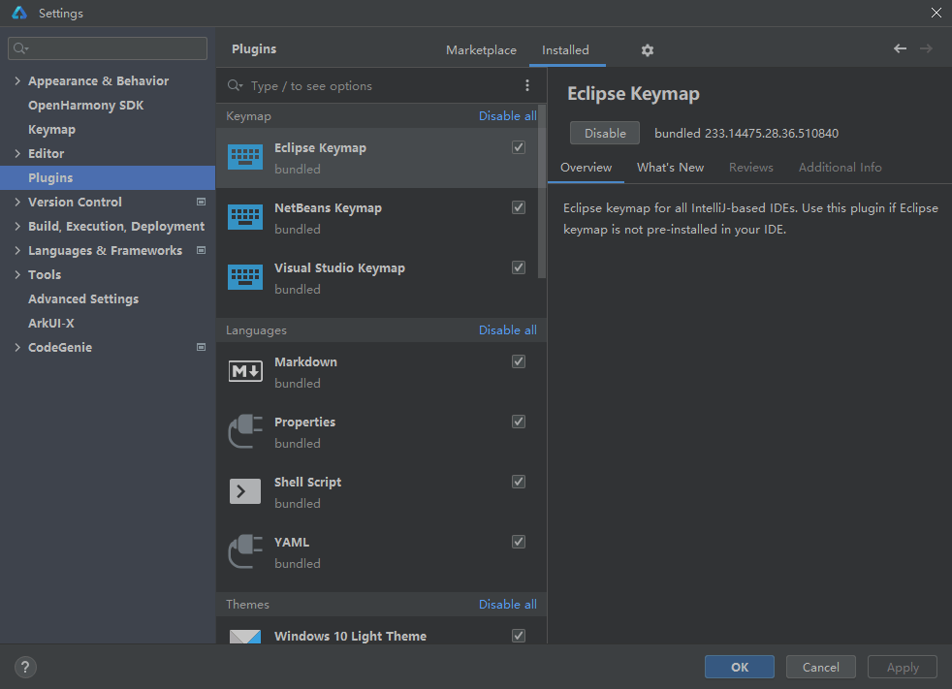
Task: Click the Properties plugin plug icon
Action: tap(245, 431)
